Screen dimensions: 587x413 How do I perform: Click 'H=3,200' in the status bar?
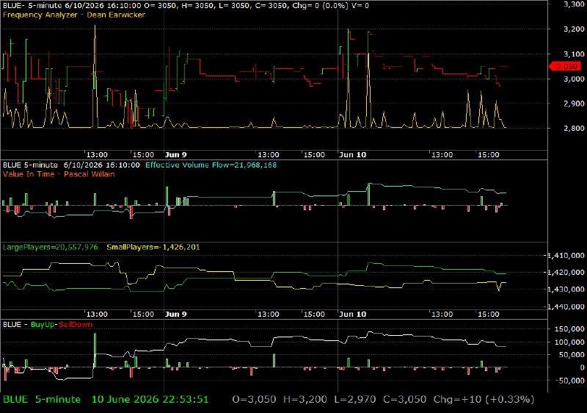click(x=305, y=400)
